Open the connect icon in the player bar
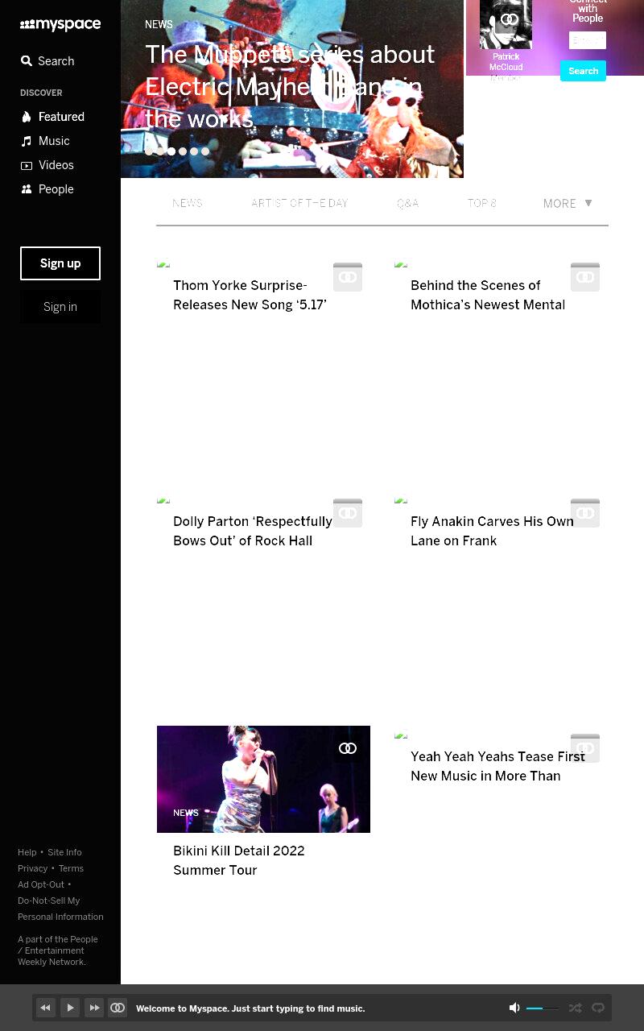The height and width of the screenshot is (1031, 644). click(118, 1008)
